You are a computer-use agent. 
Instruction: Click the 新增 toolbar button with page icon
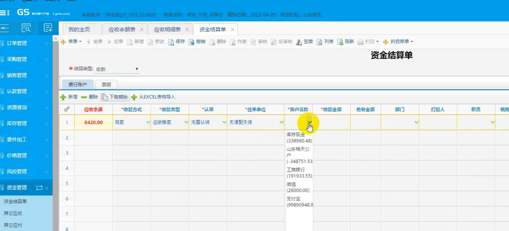135,41
